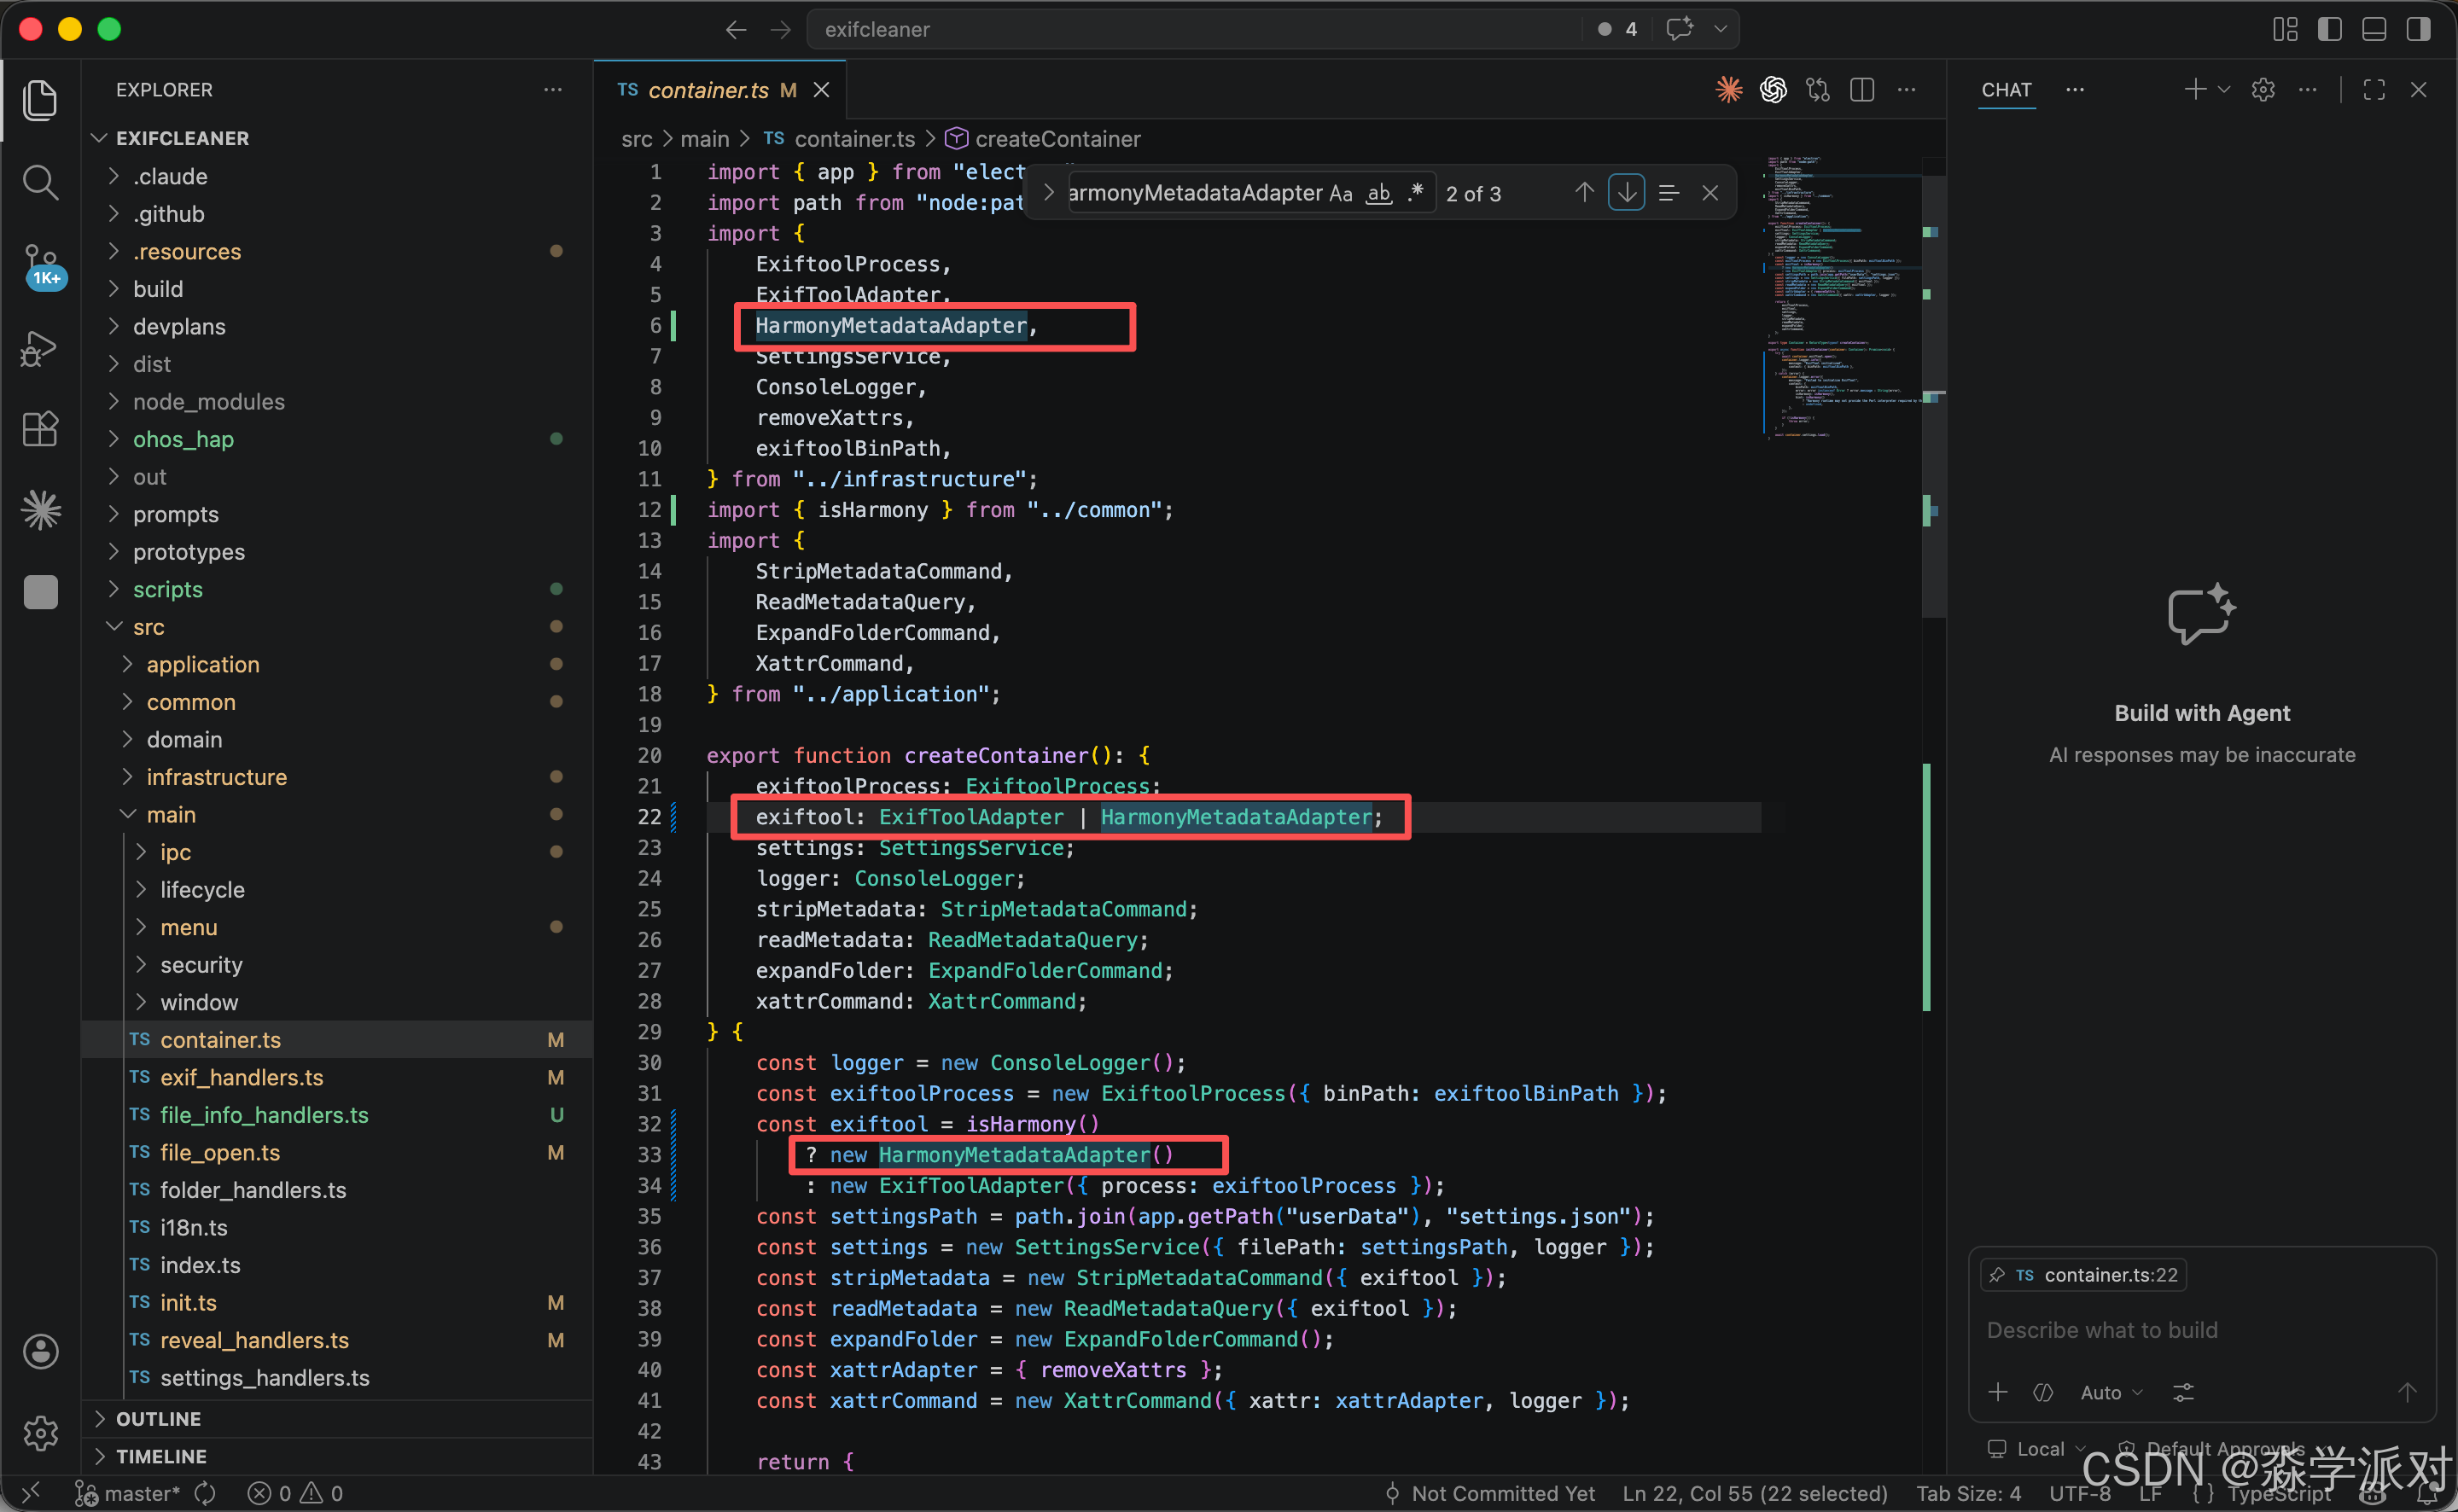The height and width of the screenshot is (1512, 2458).
Task: Start a new chat with the plus icon
Action: coord(2195,90)
